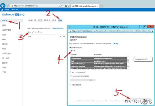Click the user list scrollbar thumb
This screenshot has height=106, width=155.
click(128, 62)
